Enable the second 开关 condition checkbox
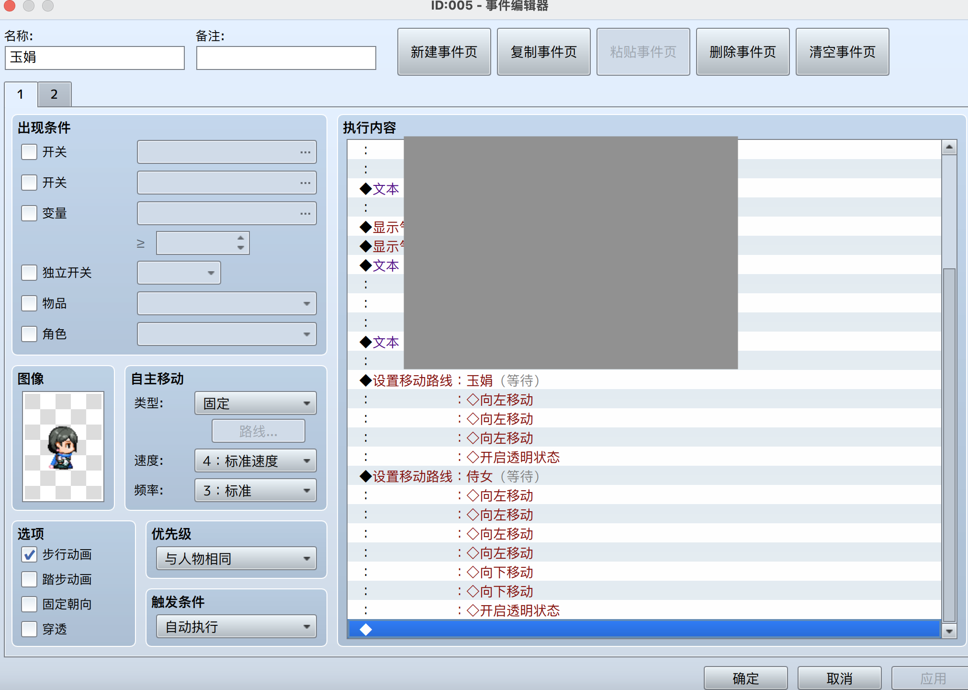Viewport: 968px width, 690px height. (x=29, y=183)
